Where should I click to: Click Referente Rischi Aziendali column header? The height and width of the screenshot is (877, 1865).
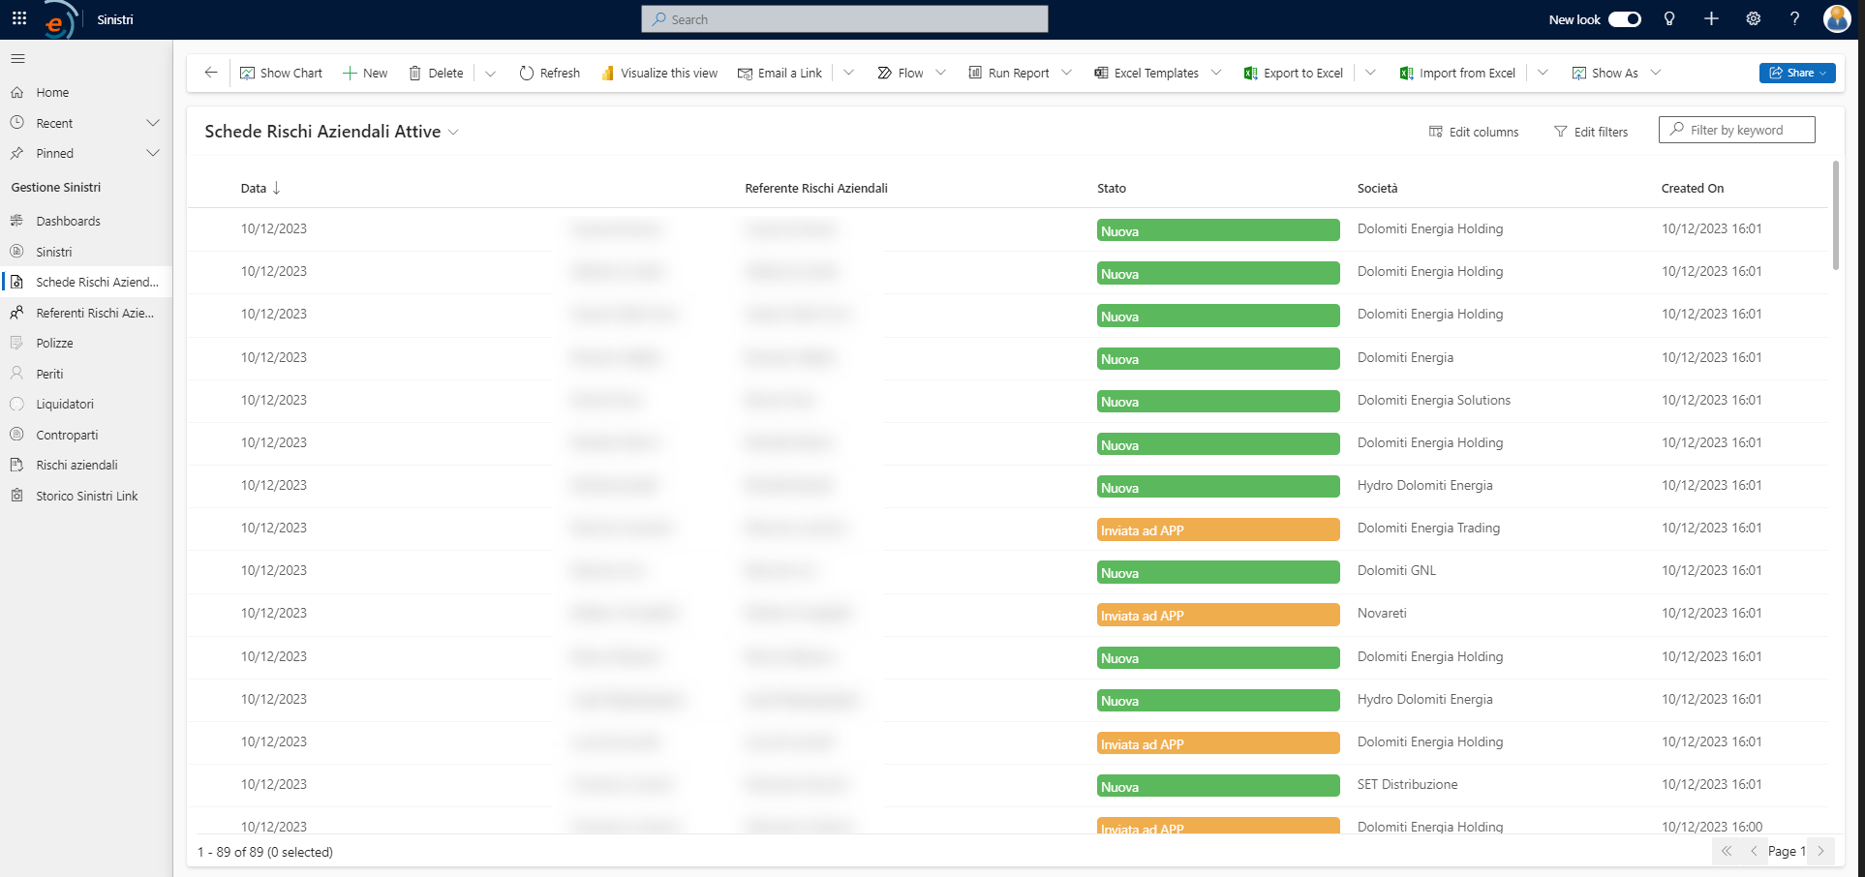pos(816,189)
